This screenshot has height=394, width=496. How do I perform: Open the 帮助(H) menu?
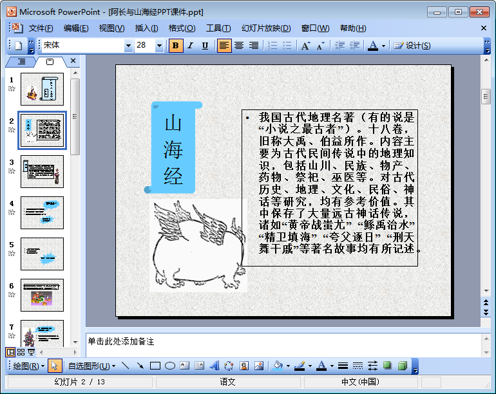pyautogui.click(x=353, y=28)
